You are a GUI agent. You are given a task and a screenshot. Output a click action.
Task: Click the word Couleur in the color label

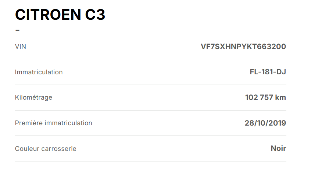point(27,149)
